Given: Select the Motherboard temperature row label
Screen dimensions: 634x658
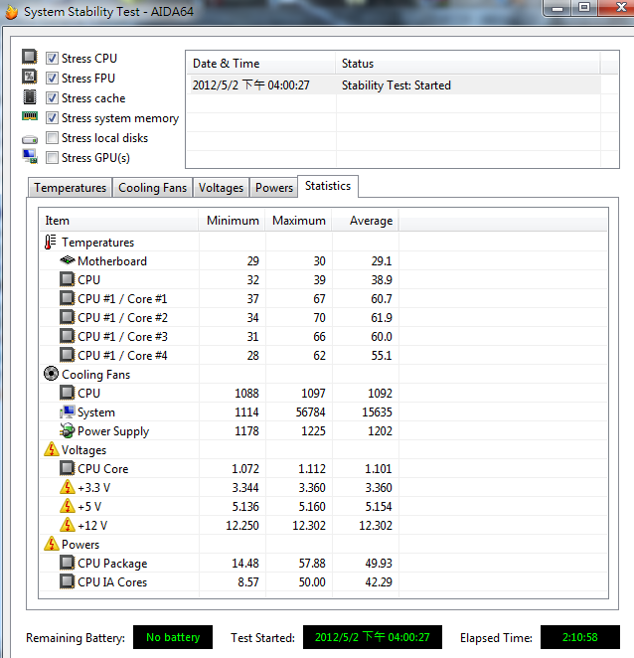Looking at the screenshot, I should click(112, 261).
